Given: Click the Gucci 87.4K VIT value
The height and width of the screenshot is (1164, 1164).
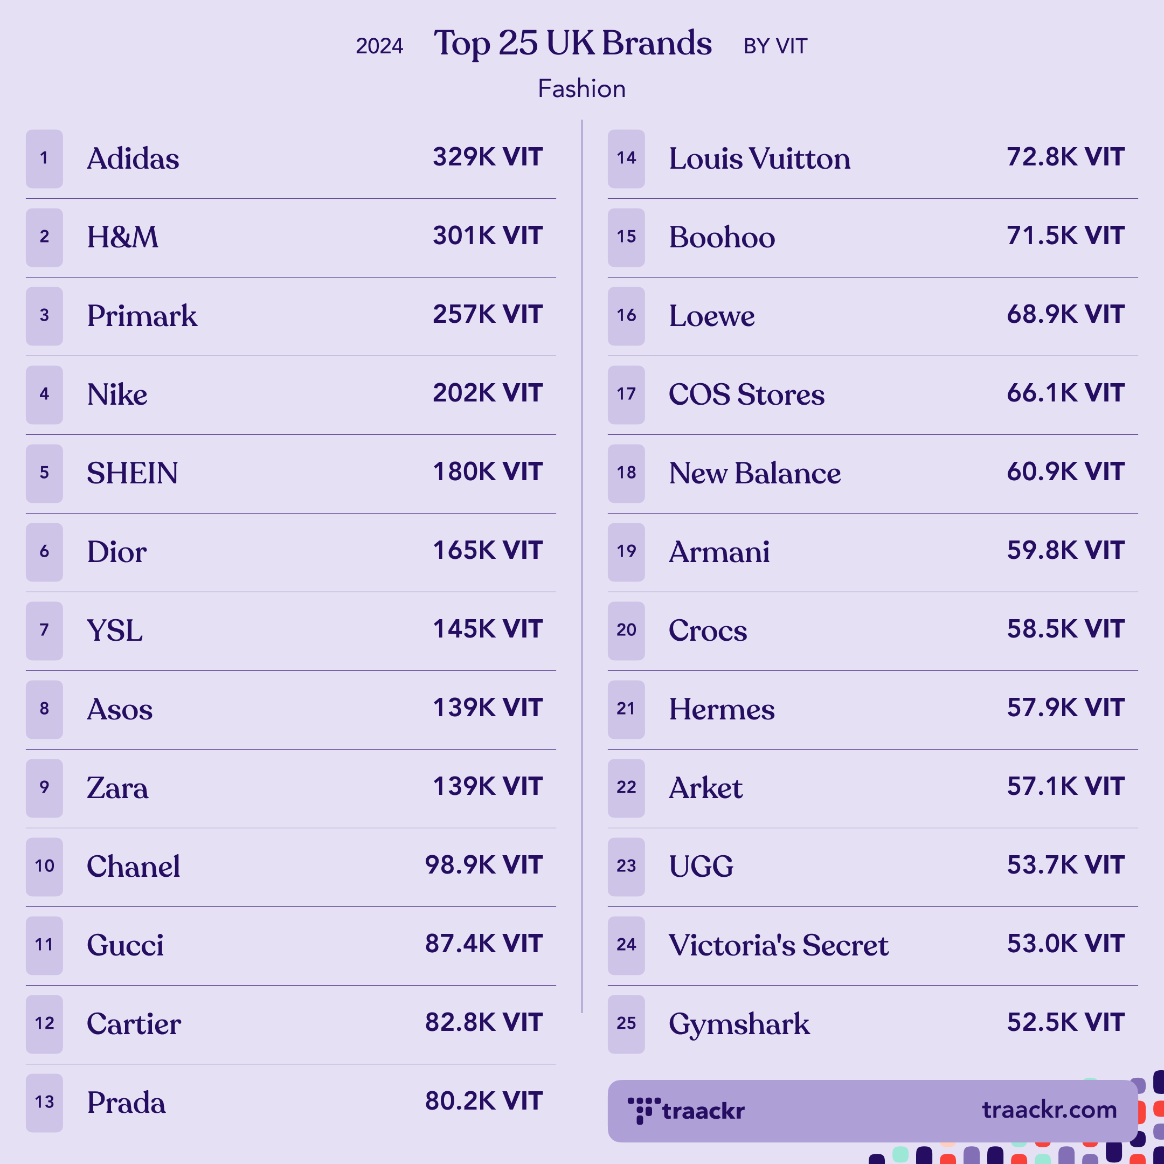Looking at the screenshot, I should coord(484,944).
